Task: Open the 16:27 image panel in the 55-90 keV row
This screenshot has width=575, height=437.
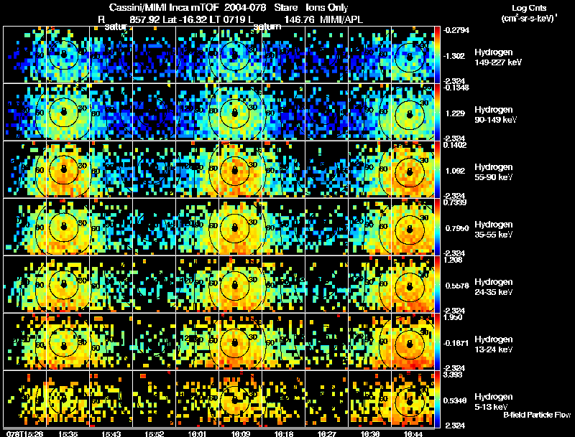Action: click(x=326, y=169)
